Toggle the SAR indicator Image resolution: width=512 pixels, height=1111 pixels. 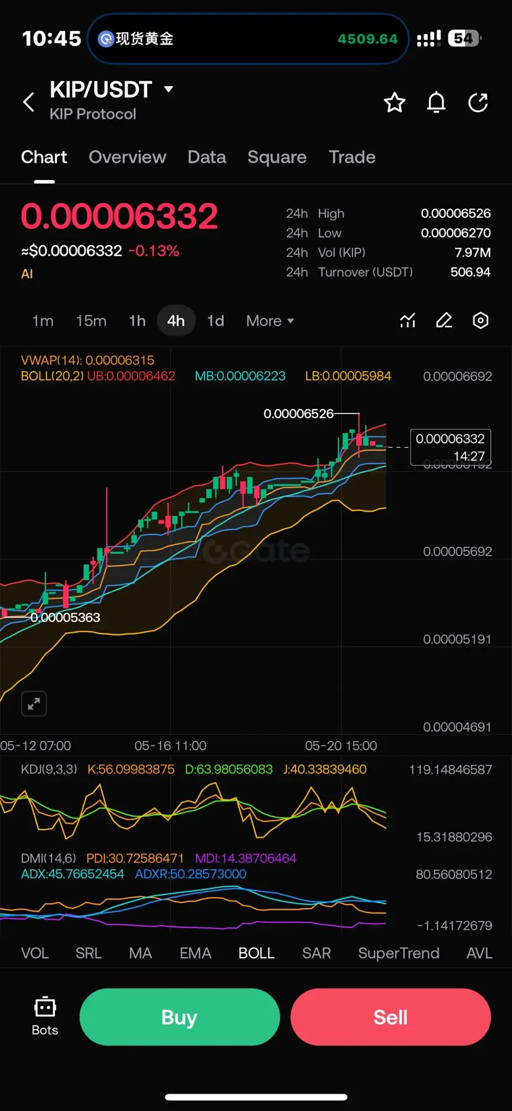click(x=317, y=953)
